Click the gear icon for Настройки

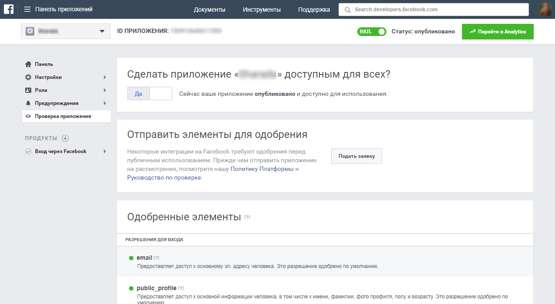pyautogui.click(x=28, y=77)
